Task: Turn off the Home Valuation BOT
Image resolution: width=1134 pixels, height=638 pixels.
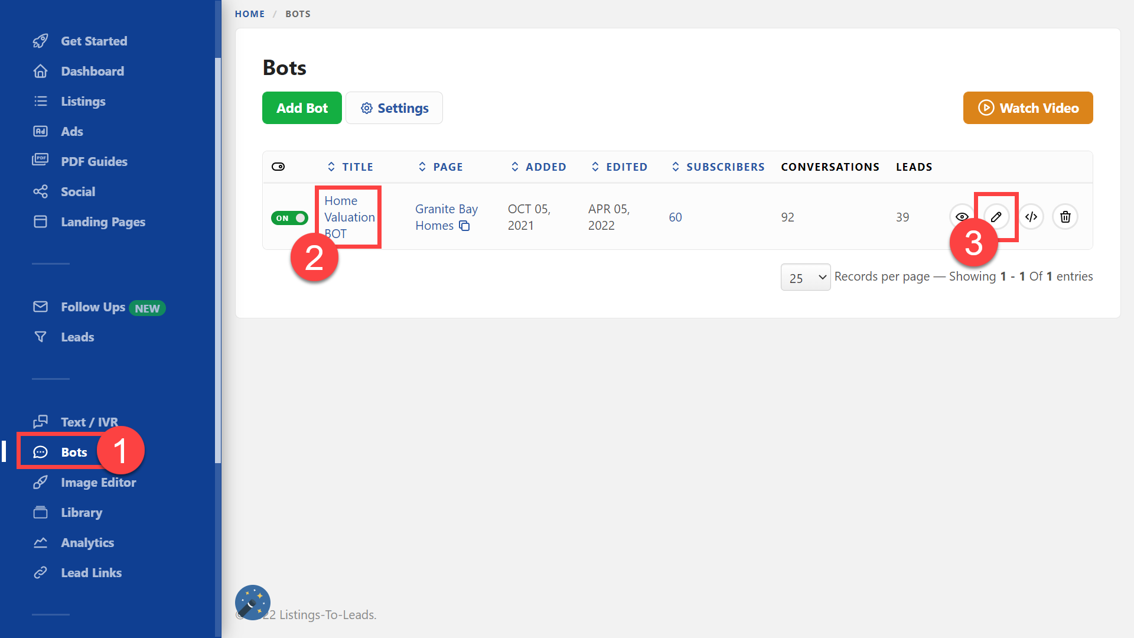Action: (289, 217)
